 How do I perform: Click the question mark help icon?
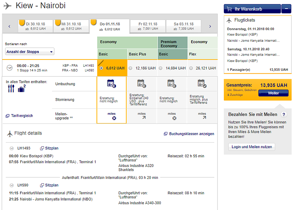coord(285,114)
